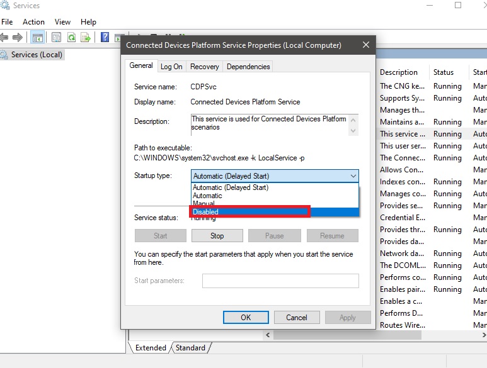
Task: Click the left arrow of the horizontal scrollbar
Action: [268, 335]
